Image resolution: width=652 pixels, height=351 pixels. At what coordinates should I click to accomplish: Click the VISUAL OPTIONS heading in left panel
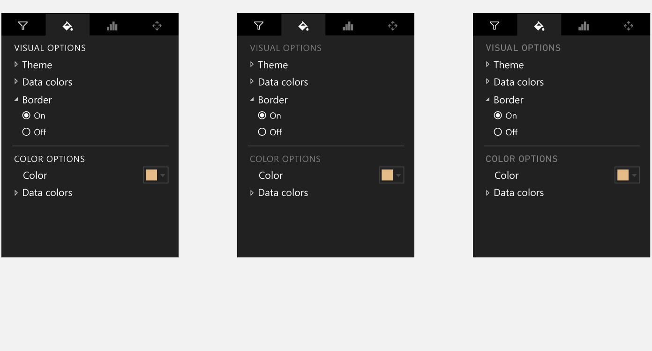pos(50,48)
